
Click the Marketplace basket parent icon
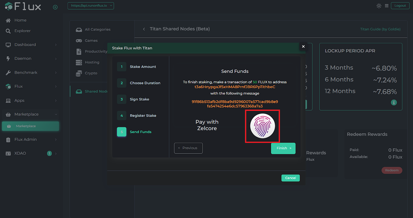pyautogui.click(x=8, y=114)
